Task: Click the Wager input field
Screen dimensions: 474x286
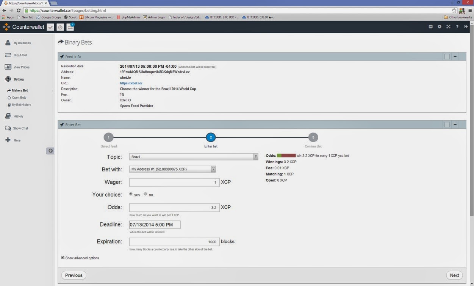Action: pos(174,182)
